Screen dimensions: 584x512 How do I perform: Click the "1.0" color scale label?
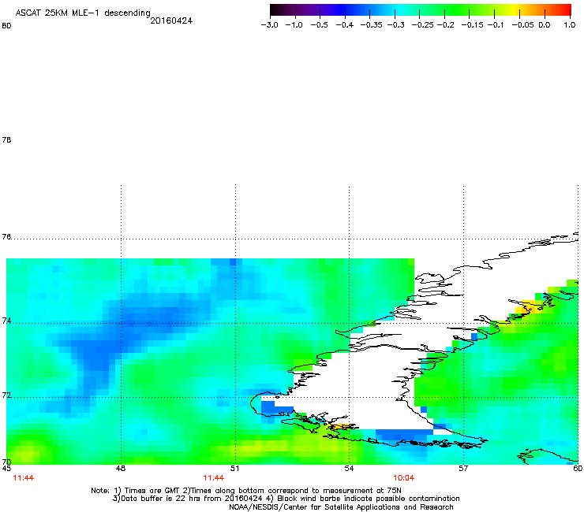tap(570, 25)
